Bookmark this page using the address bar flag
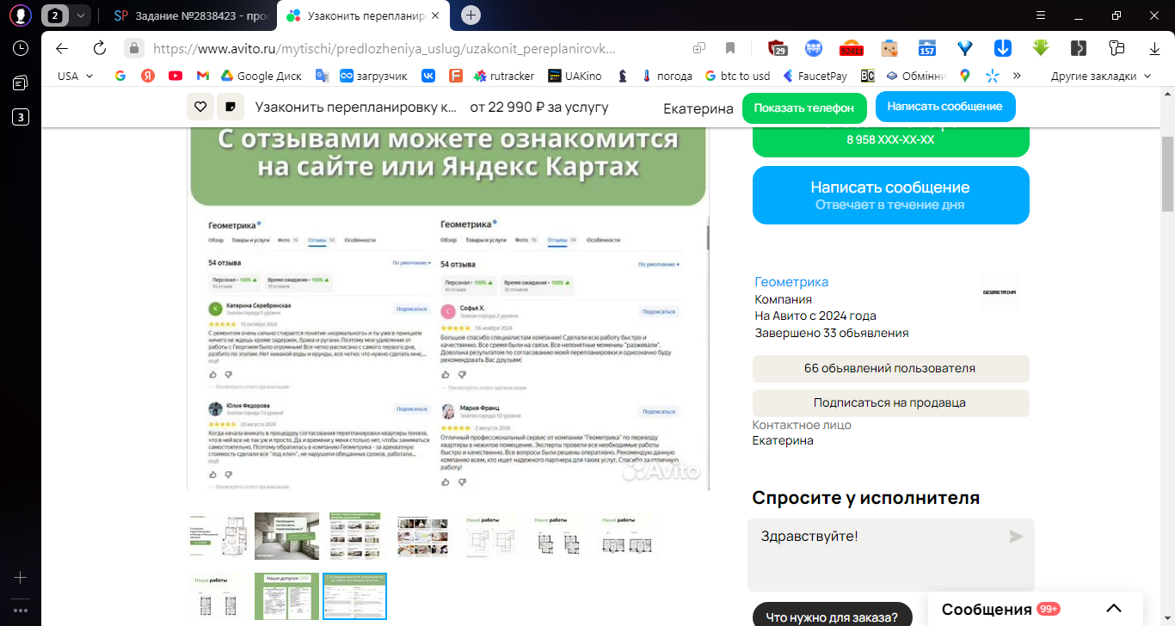 pyautogui.click(x=730, y=48)
